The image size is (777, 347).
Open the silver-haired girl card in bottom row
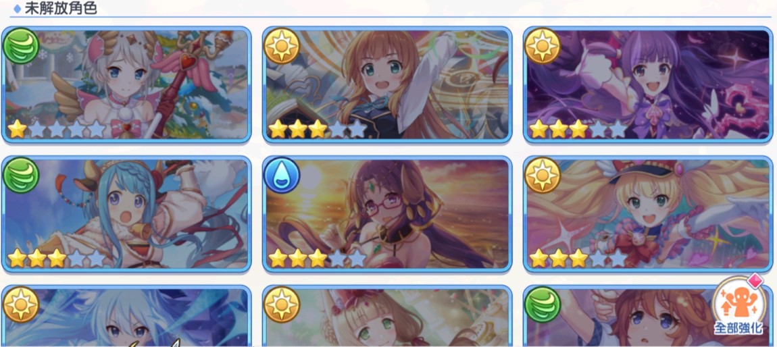pyautogui.click(x=126, y=316)
